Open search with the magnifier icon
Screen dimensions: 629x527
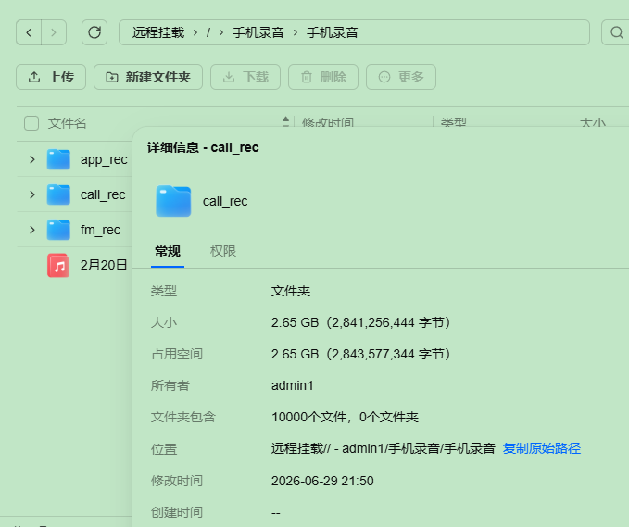[x=616, y=32]
